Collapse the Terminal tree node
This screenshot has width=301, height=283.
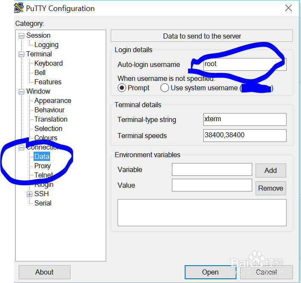click(x=21, y=54)
